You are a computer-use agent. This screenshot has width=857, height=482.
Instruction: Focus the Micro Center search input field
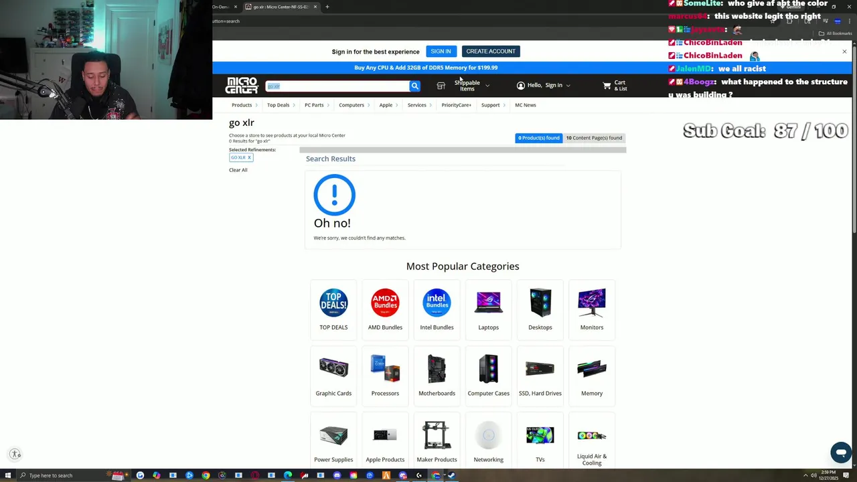coord(337,86)
